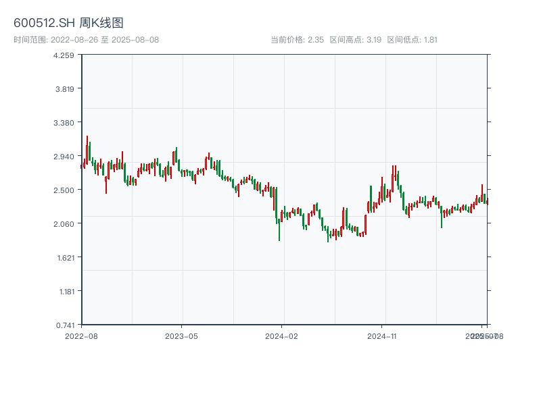Image resolution: width=541 pixels, height=405 pixels.
Task: Click the 600512.SH chart title
Action: coord(68,24)
